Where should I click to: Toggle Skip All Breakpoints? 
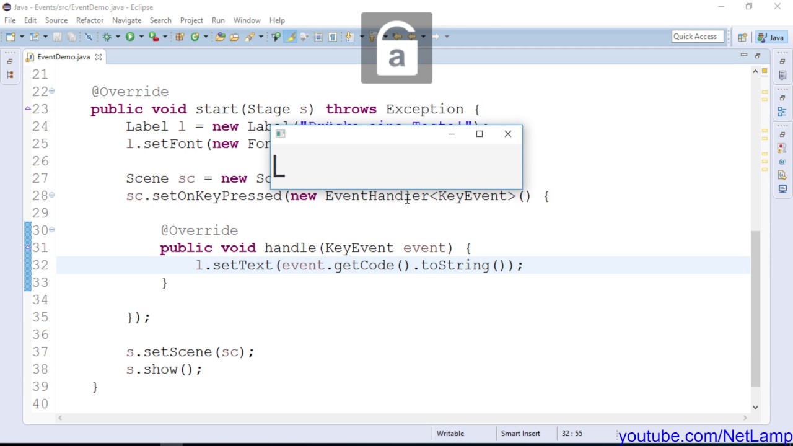(x=89, y=37)
